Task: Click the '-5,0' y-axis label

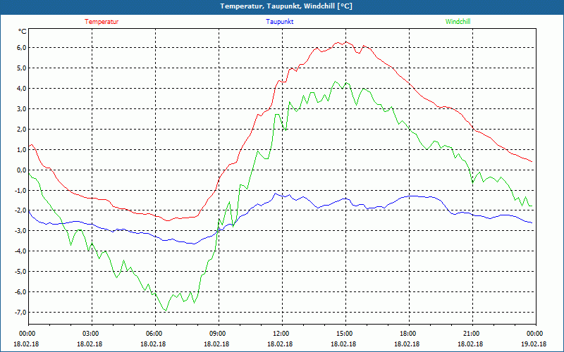Action: coord(20,272)
